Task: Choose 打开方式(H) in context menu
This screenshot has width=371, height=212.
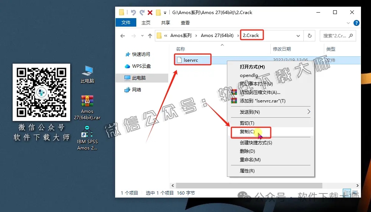Action: [252, 67]
